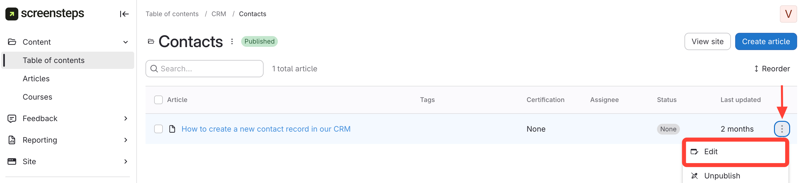The width and height of the screenshot is (802, 183).
Task: Click the ScreenSteps logo icon
Action: click(12, 14)
